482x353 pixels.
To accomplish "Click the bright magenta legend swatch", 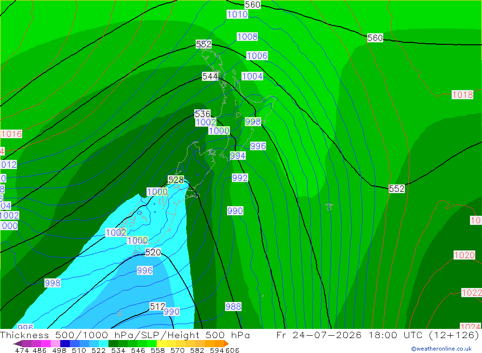I will (46, 343).
